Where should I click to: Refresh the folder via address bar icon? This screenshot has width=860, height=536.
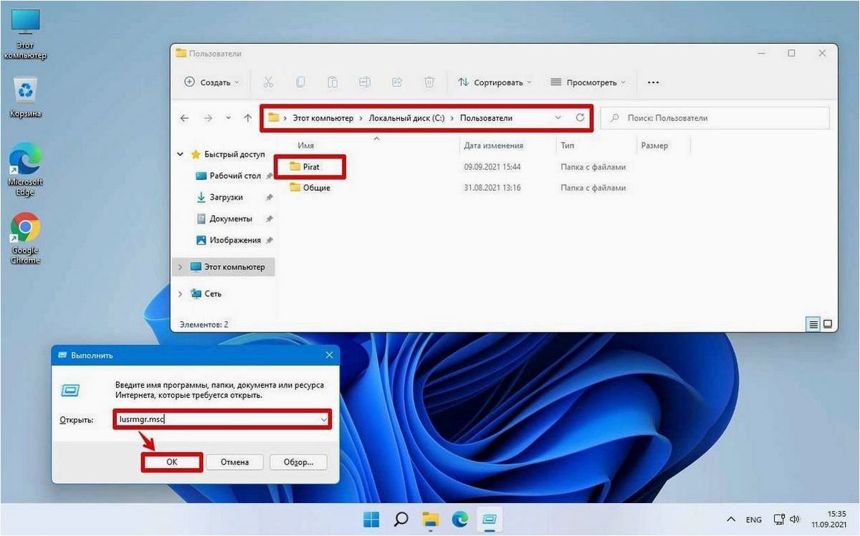pyautogui.click(x=580, y=118)
